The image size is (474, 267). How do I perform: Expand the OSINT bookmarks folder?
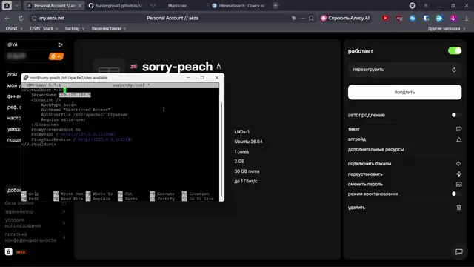[14, 28]
